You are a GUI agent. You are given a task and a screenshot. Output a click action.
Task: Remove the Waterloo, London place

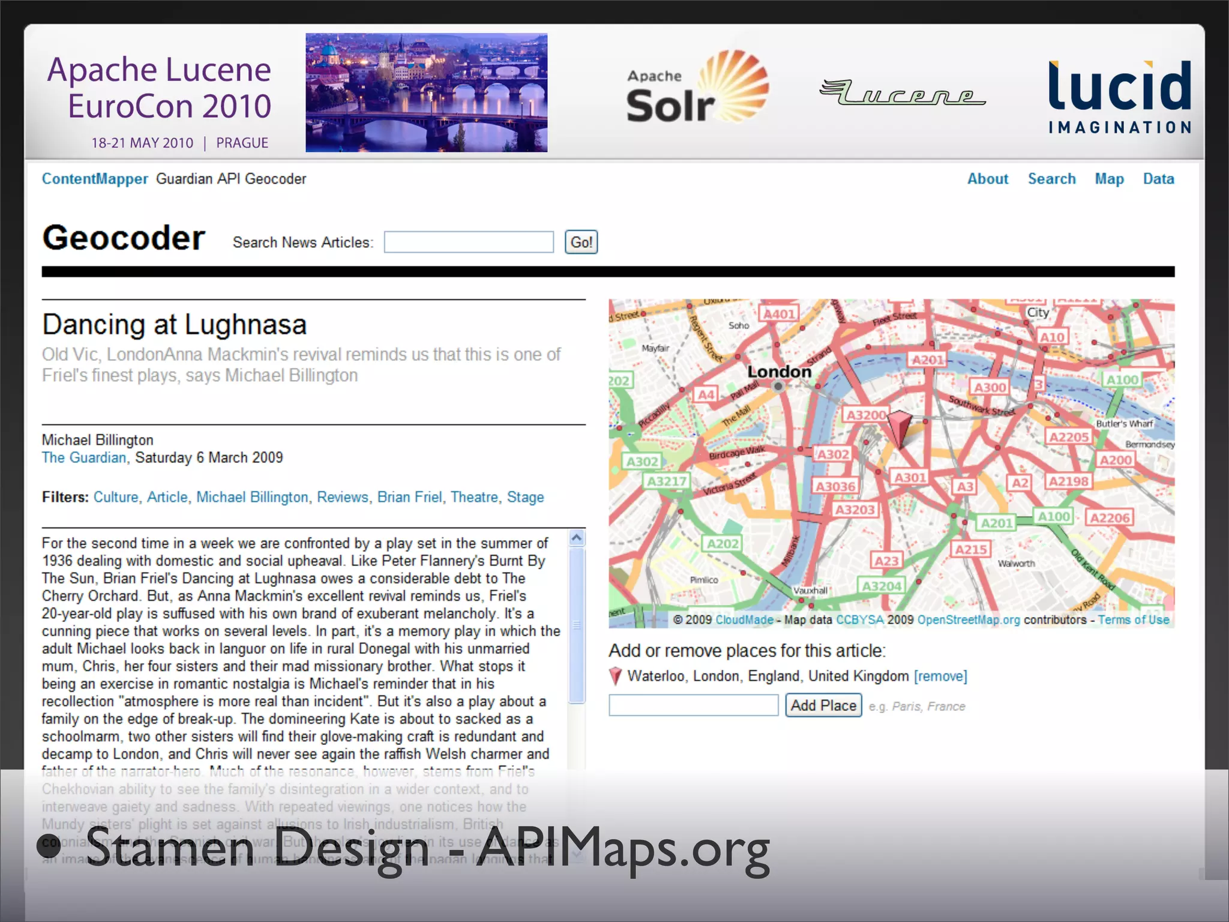(940, 676)
